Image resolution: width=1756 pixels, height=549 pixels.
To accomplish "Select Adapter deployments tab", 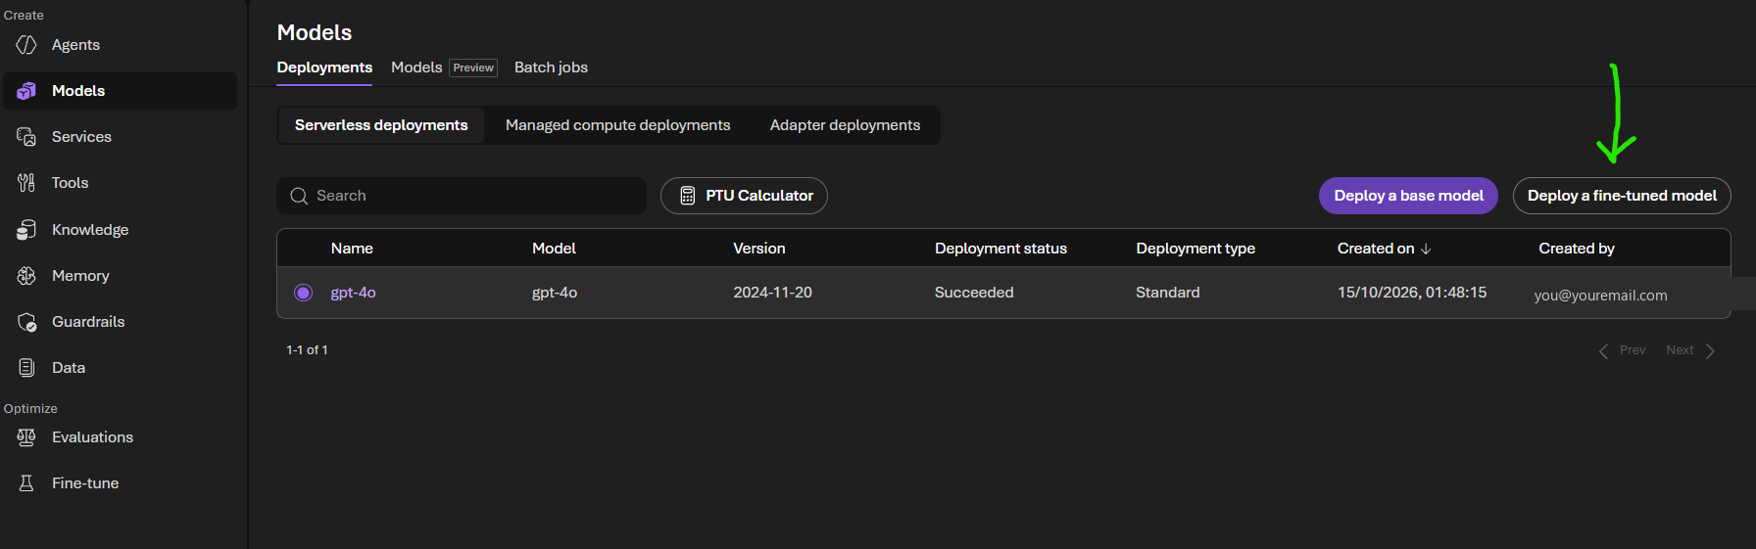I will point(845,125).
